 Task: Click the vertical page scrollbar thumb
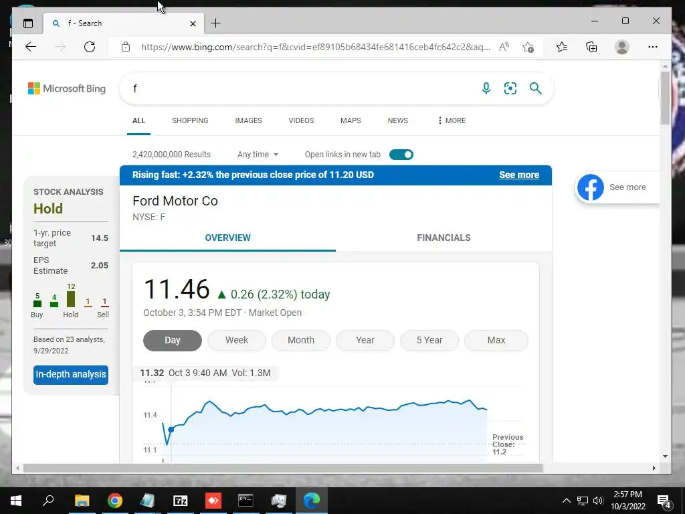pos(664,98)
